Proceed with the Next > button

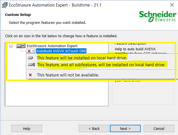[125, 128]
